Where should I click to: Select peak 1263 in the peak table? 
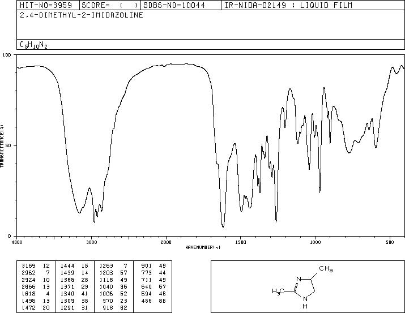(x=106, y=265)
